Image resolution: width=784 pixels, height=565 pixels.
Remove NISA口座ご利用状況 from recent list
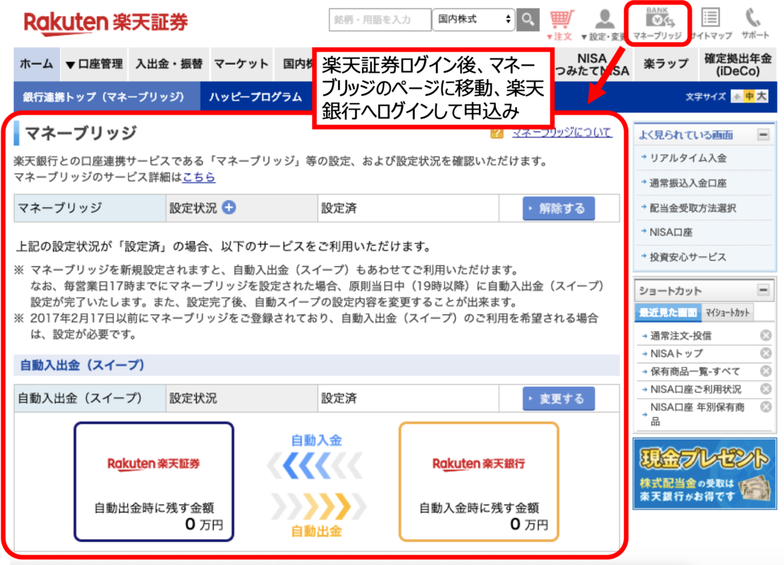click(x=766, y=389)
